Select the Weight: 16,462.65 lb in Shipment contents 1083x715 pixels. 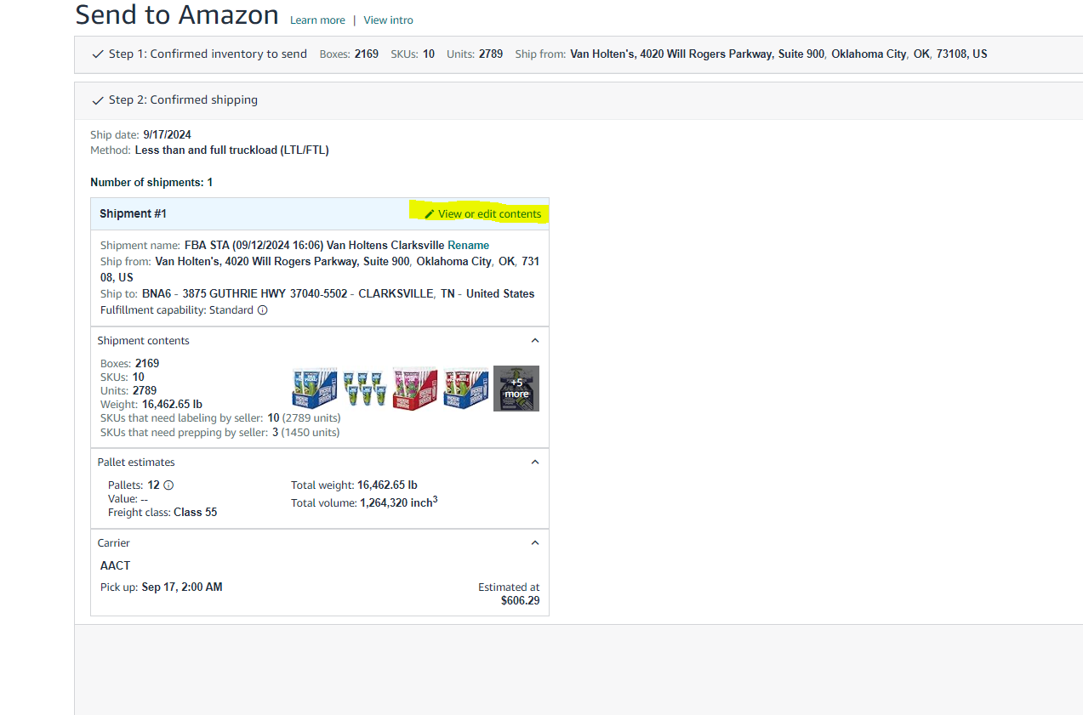click(151, 405)
